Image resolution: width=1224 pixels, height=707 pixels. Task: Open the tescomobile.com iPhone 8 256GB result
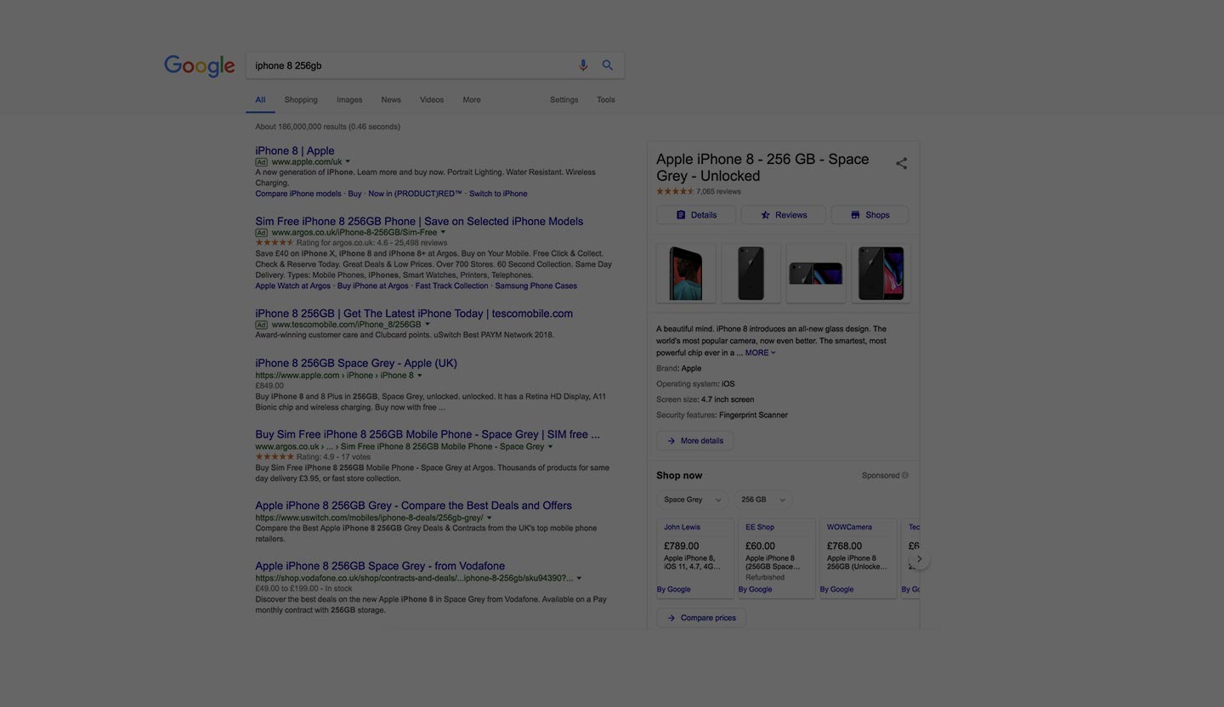414,313
